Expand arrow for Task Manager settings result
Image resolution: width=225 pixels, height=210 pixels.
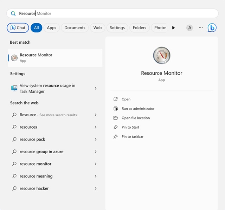tap(96, 88)
